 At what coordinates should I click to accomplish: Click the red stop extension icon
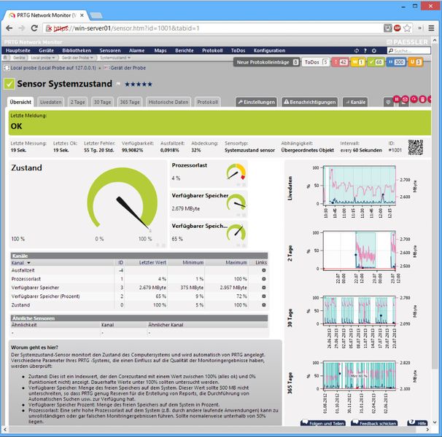click(398, 28)
